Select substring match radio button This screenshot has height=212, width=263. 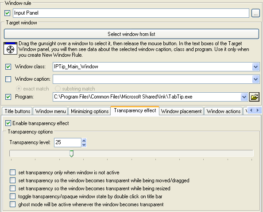58,89
